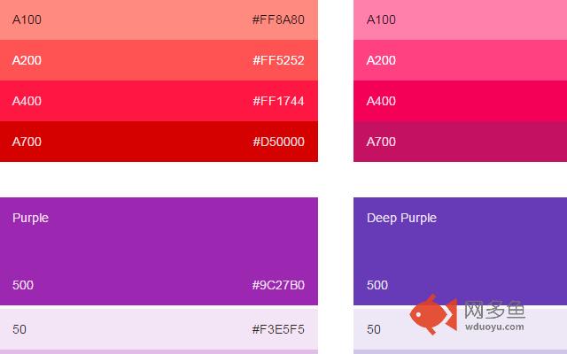Screen dimensions: 567x354
Task: Select the pink A200 swatch
Action: click(x=460, y=60)
